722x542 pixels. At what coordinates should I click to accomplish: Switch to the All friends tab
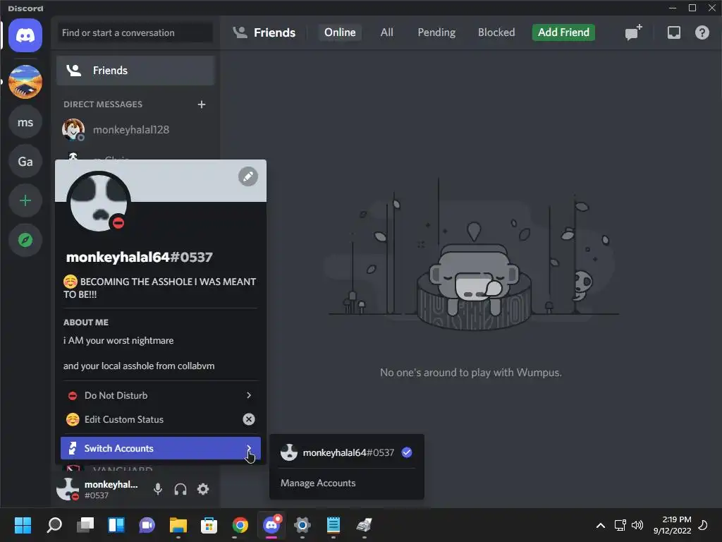click(387, 32)
